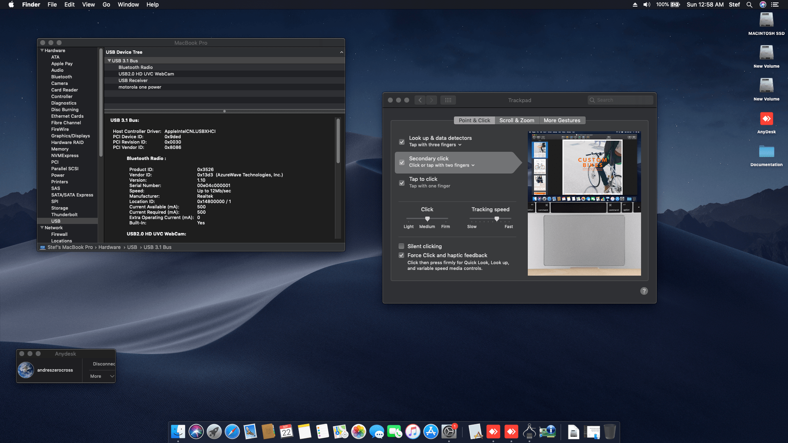Collapse the USB 3.1 Bus tree
The height and width of the screenshot is (443, 788).
click(x=109, y=61)
